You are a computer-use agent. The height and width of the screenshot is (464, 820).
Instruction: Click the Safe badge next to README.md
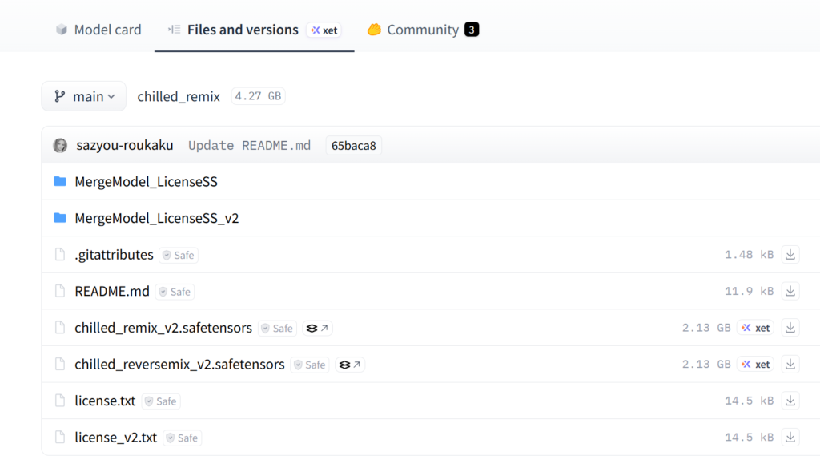pos(175,292)
